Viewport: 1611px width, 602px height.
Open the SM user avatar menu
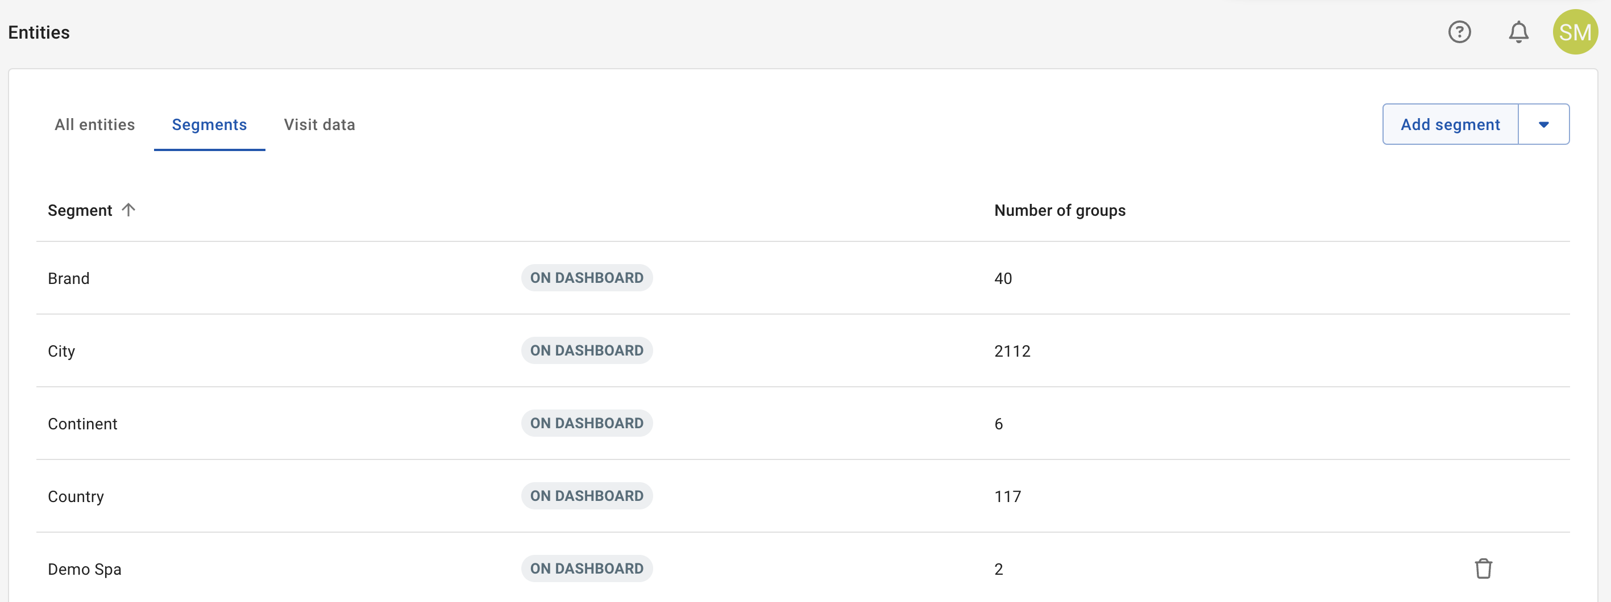tap(1575, 32)
